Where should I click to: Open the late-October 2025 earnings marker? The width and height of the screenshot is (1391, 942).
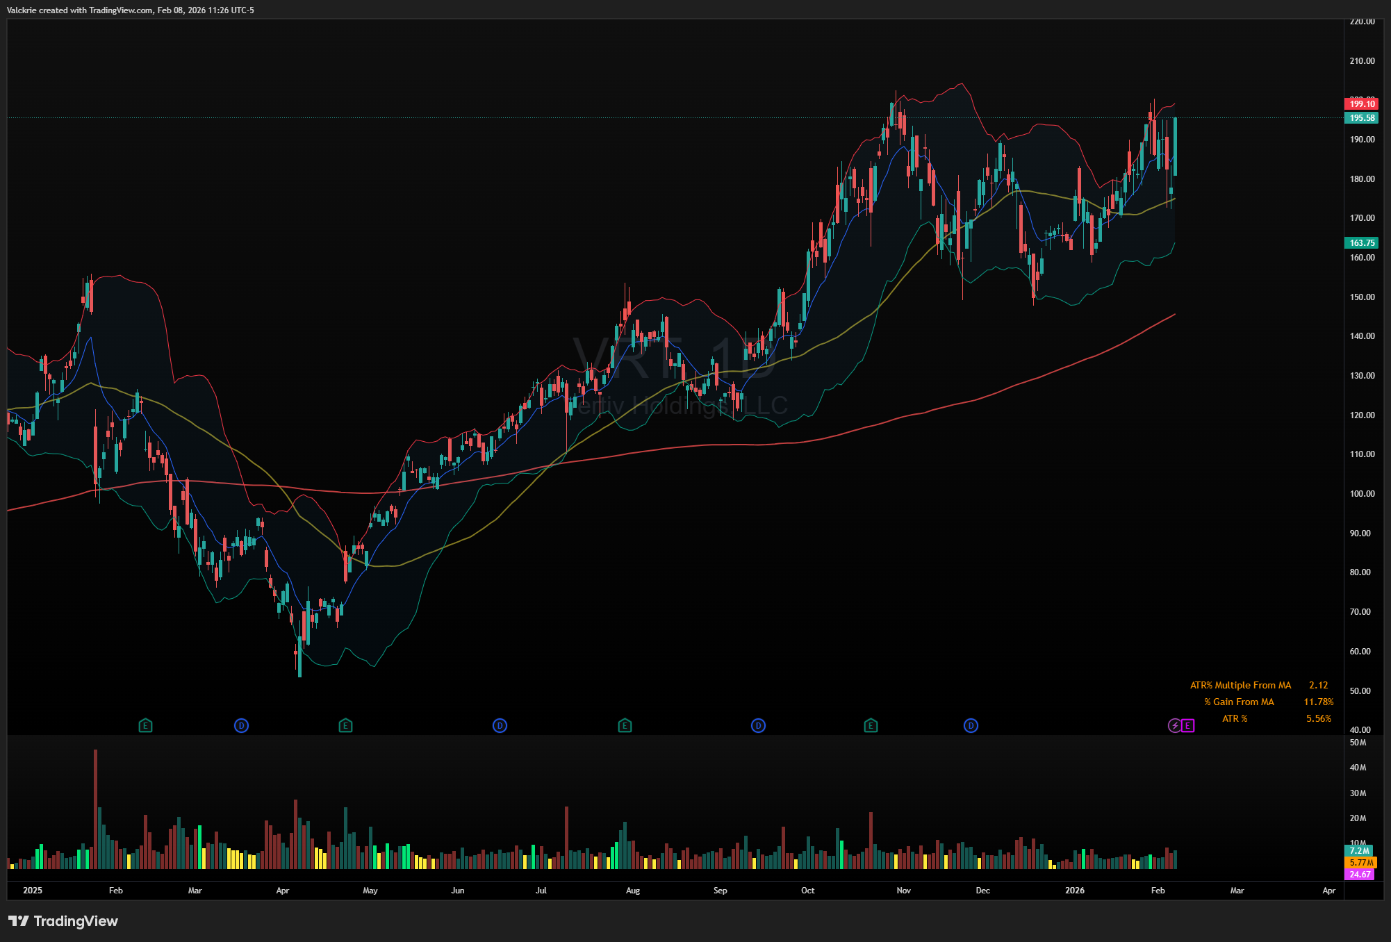871,726
